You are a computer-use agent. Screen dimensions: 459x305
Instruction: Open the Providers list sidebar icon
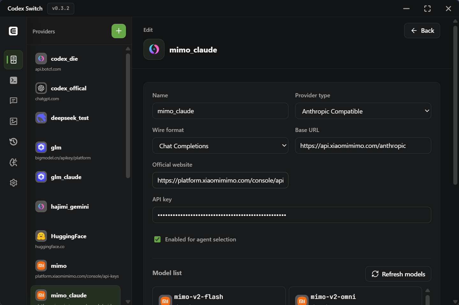point(13,59)
